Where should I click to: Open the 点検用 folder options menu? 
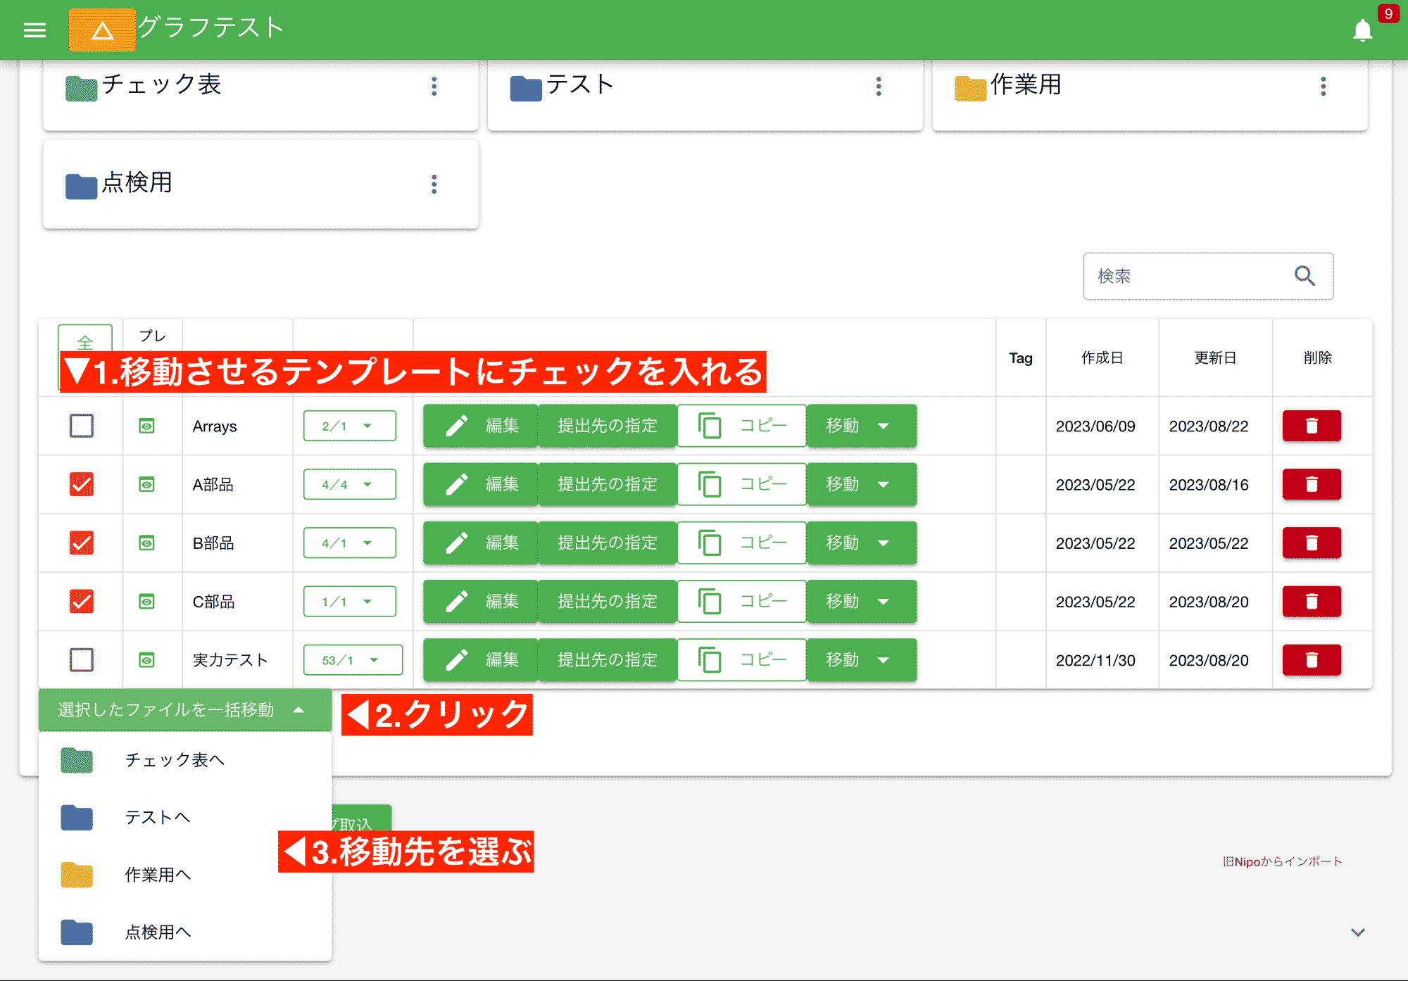click(434, 184)
